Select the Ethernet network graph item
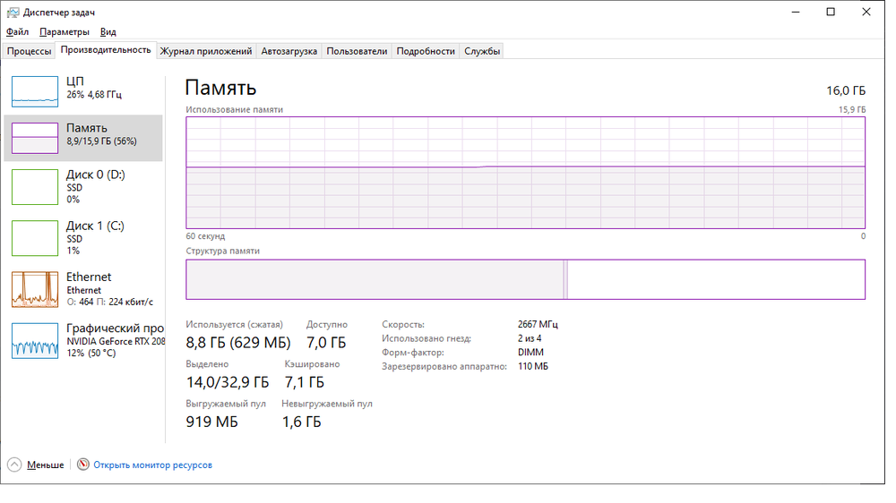This screenshot has height=503, width=896. (34, 289)
